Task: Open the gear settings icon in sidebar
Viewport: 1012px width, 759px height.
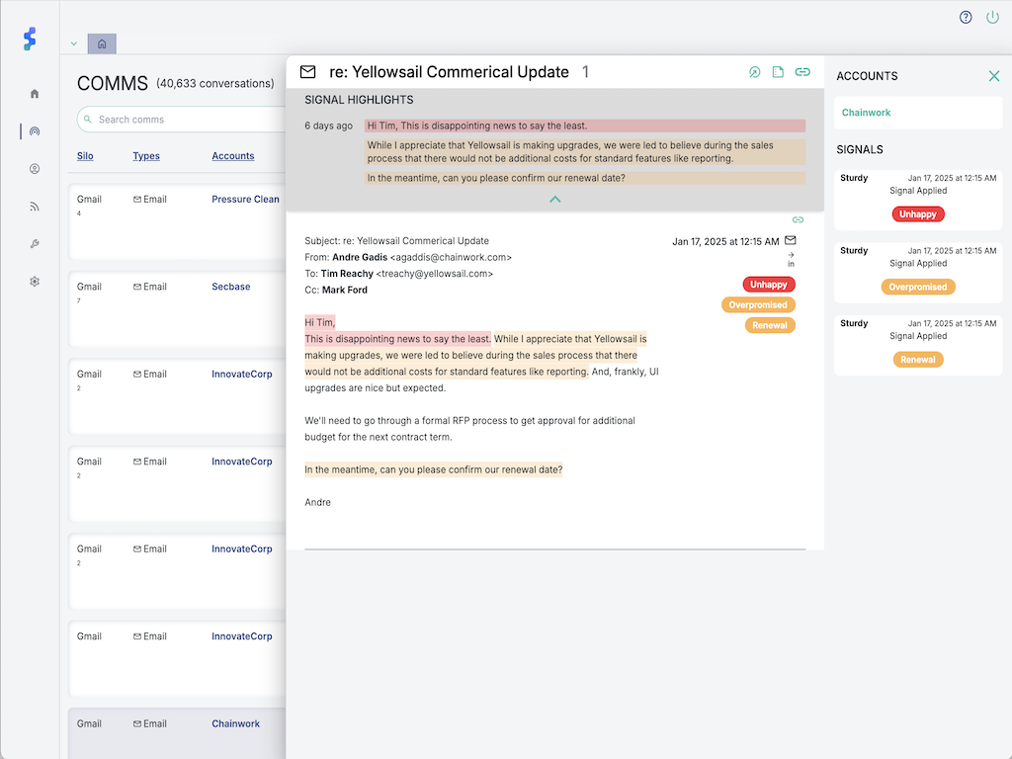Action: click(35, 282)
